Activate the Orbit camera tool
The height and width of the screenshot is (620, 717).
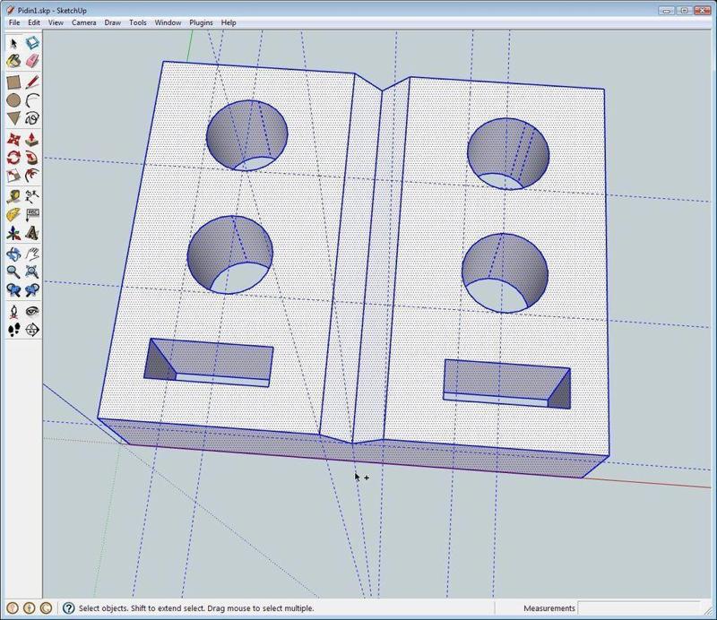(x=13, y=254)
